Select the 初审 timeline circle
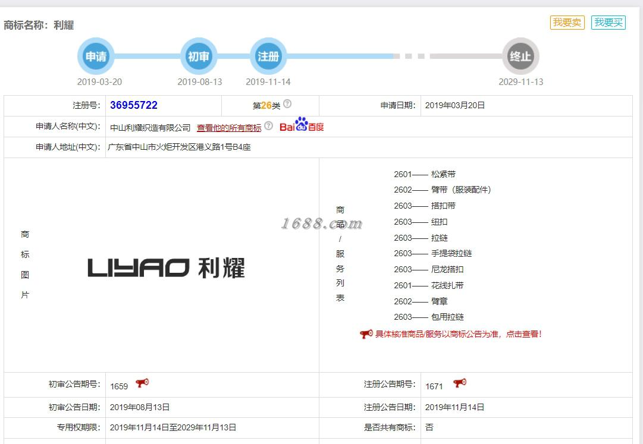This screenshot has width=643, height=444. (199, 56)
